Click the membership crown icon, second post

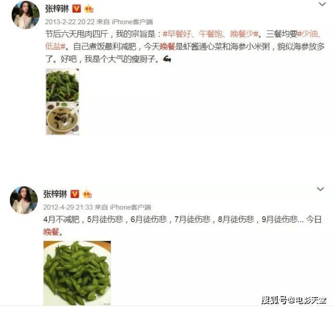[x=87, y=194]
